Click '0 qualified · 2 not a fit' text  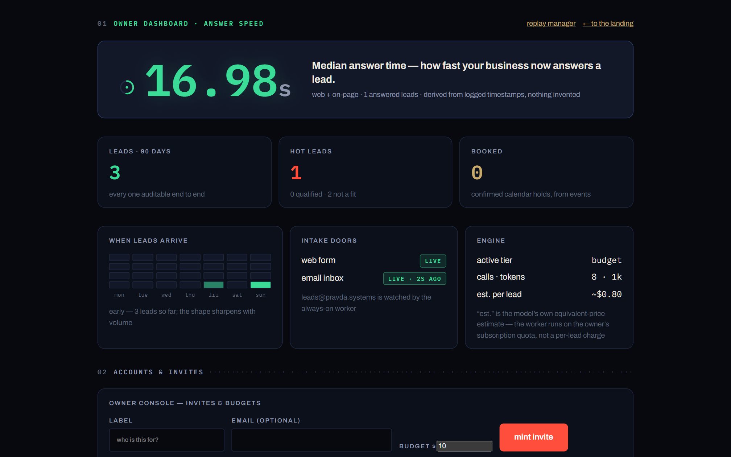tap(323, 194)
